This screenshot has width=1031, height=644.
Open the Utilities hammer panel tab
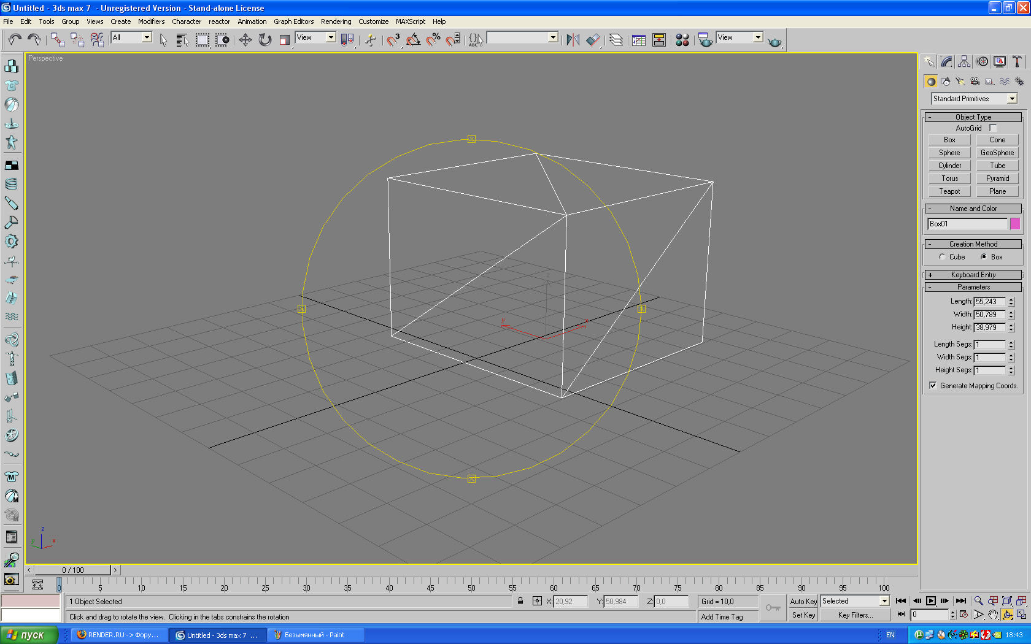[x=1017, y=61]
